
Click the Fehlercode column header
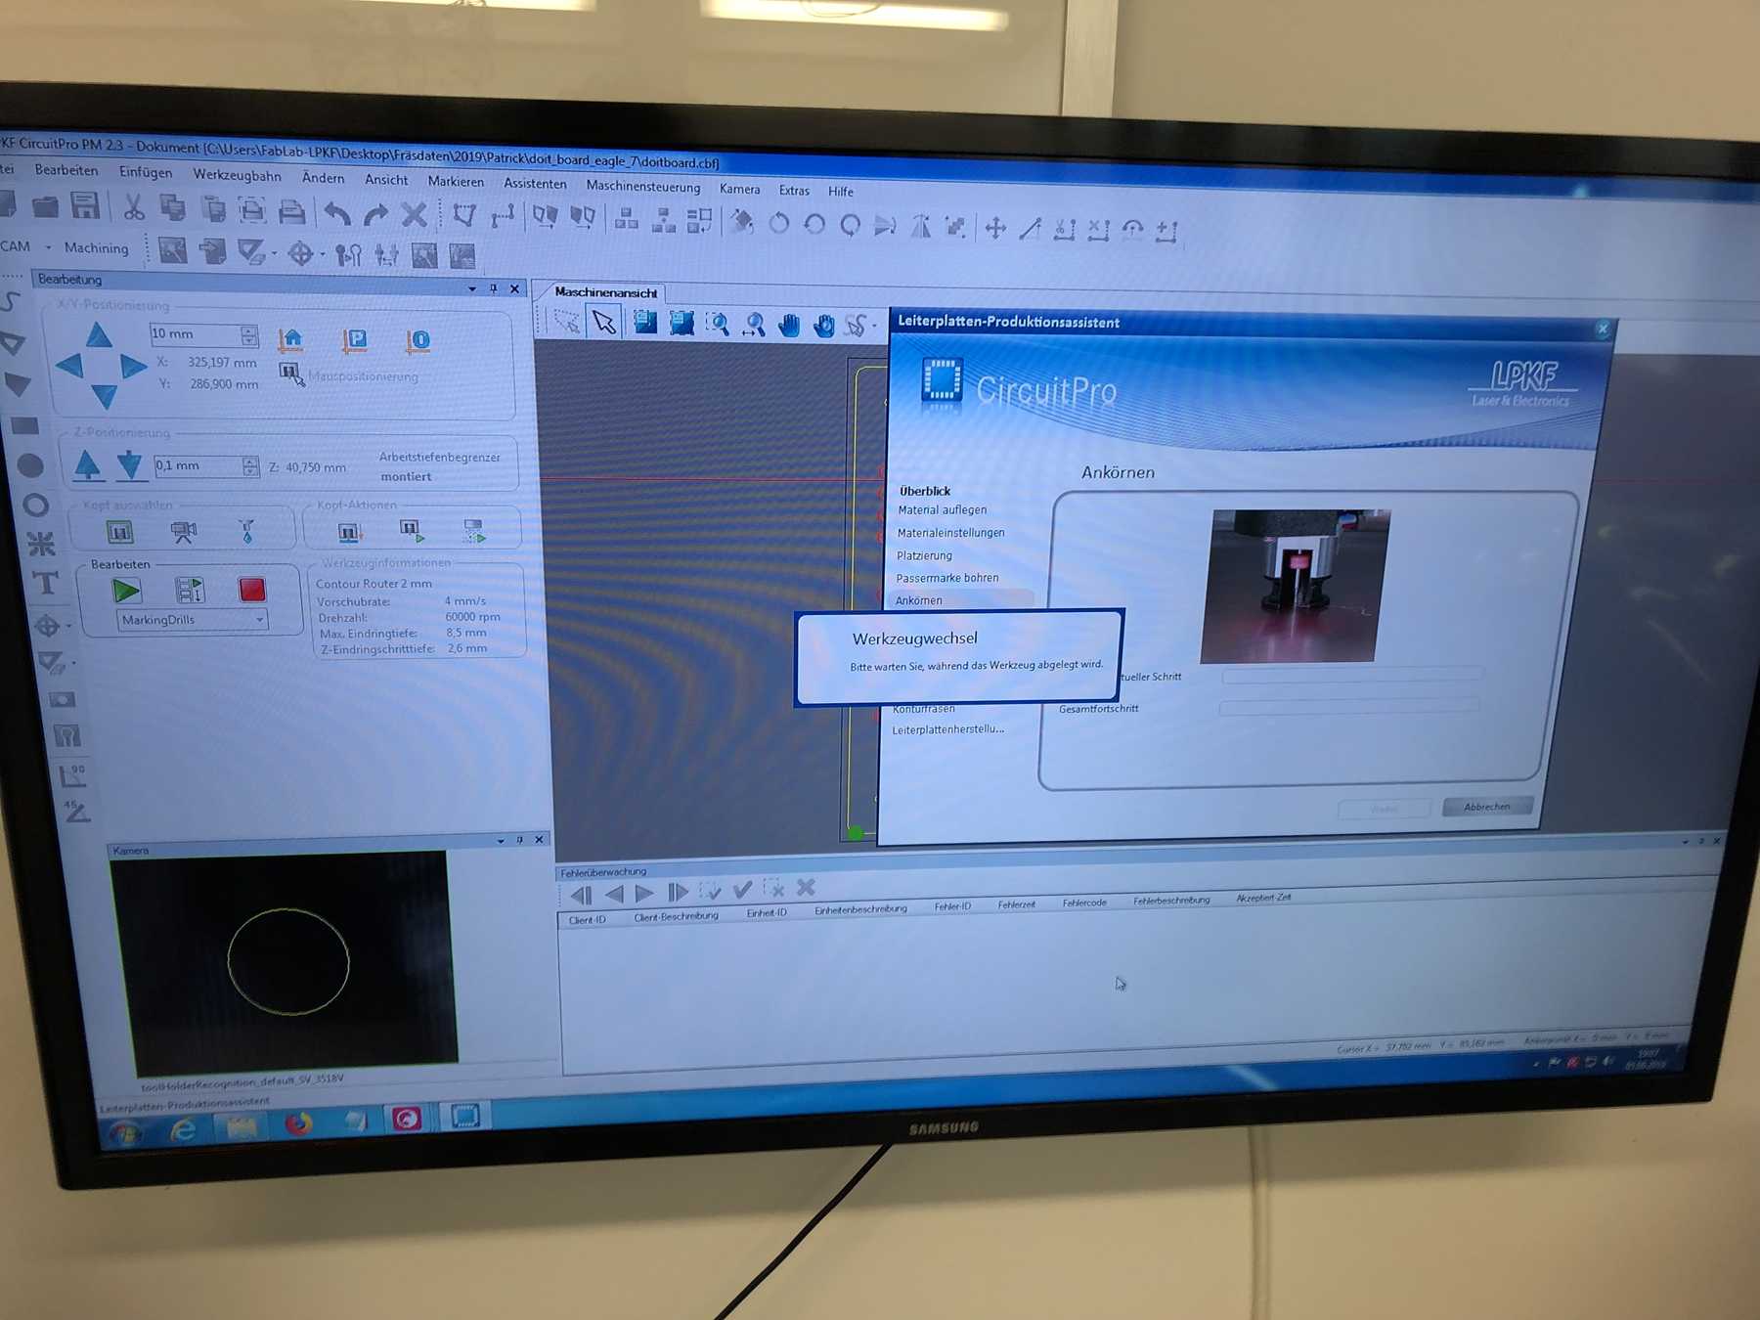[x=1084, y=902]
